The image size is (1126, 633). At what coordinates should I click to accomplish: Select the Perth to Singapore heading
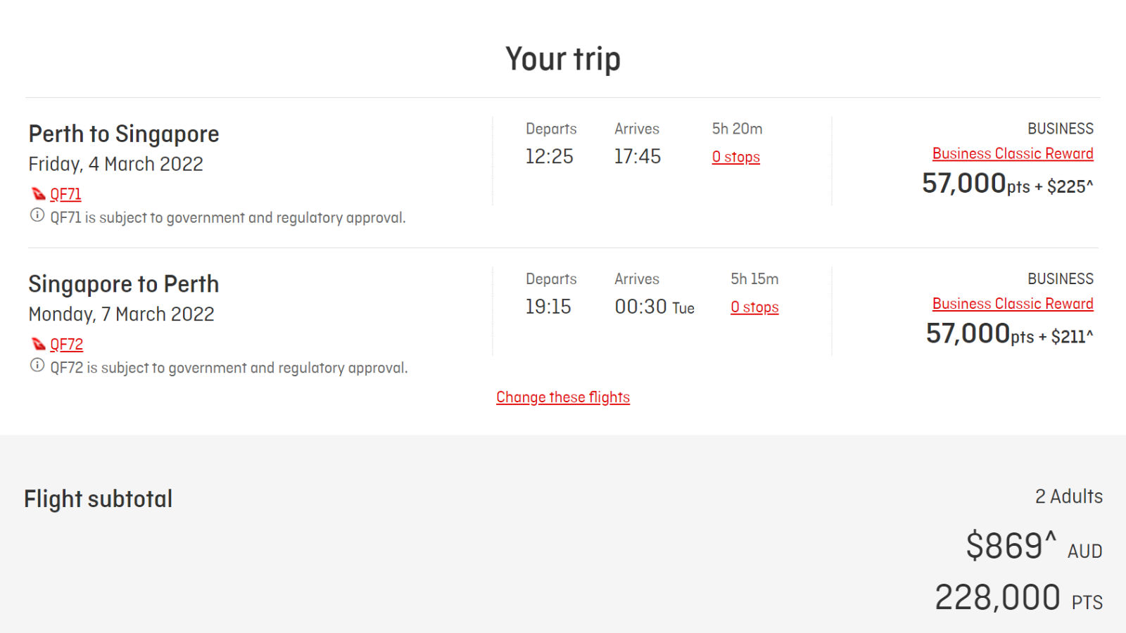pyautogui.click(x=124, y=134)
